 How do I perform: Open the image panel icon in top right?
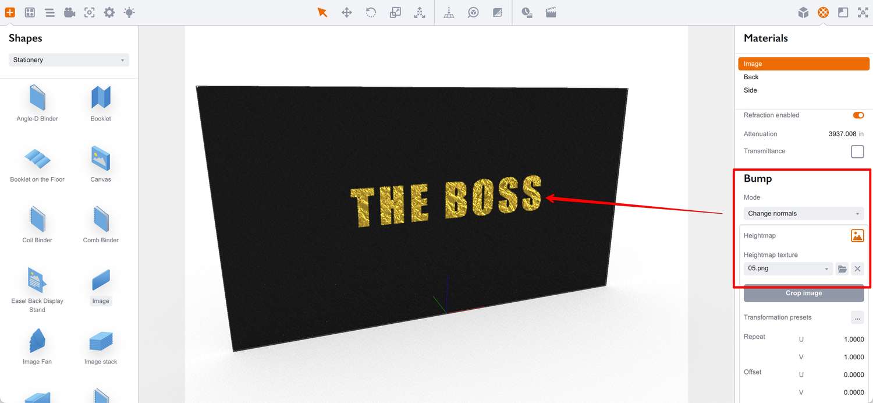843,12
